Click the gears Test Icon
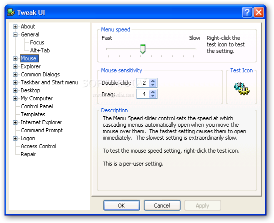Screen dimensions: 274x223 pos(241,89)
